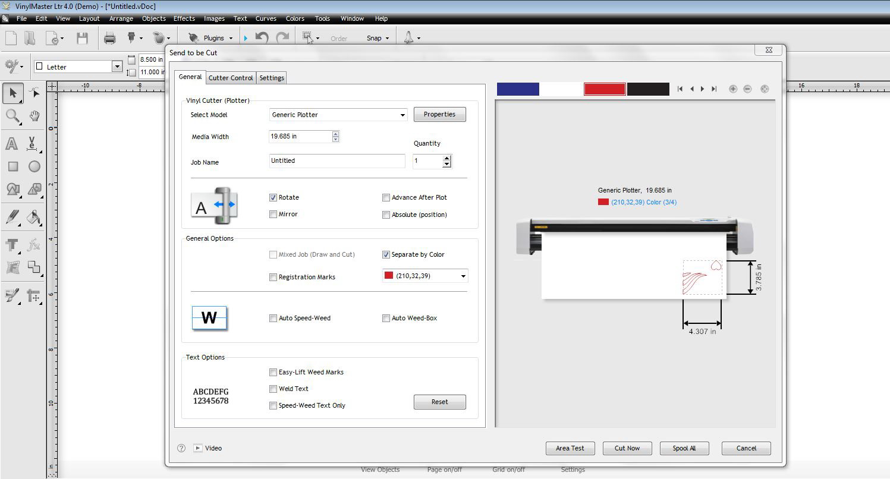The width and height of the screenshot is (890, 479).
Task: Select the pencil drawing tool
Action: (12, 217)
